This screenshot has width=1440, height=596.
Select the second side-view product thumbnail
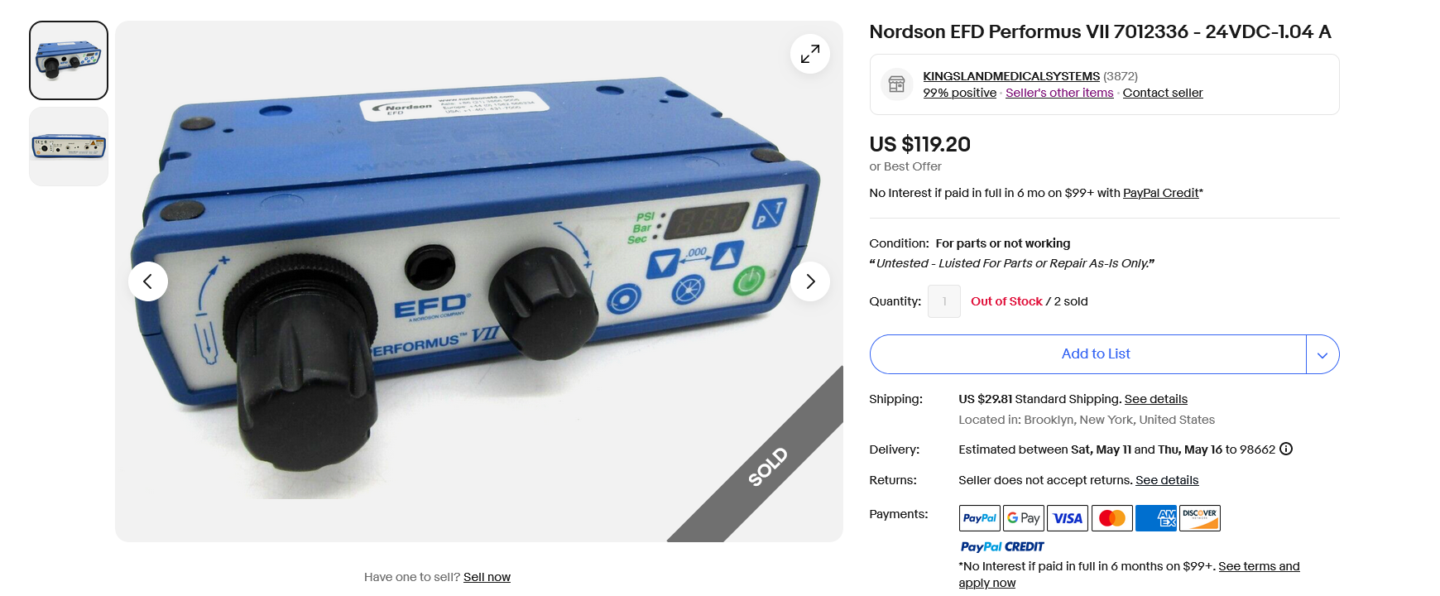pos(69,147)
